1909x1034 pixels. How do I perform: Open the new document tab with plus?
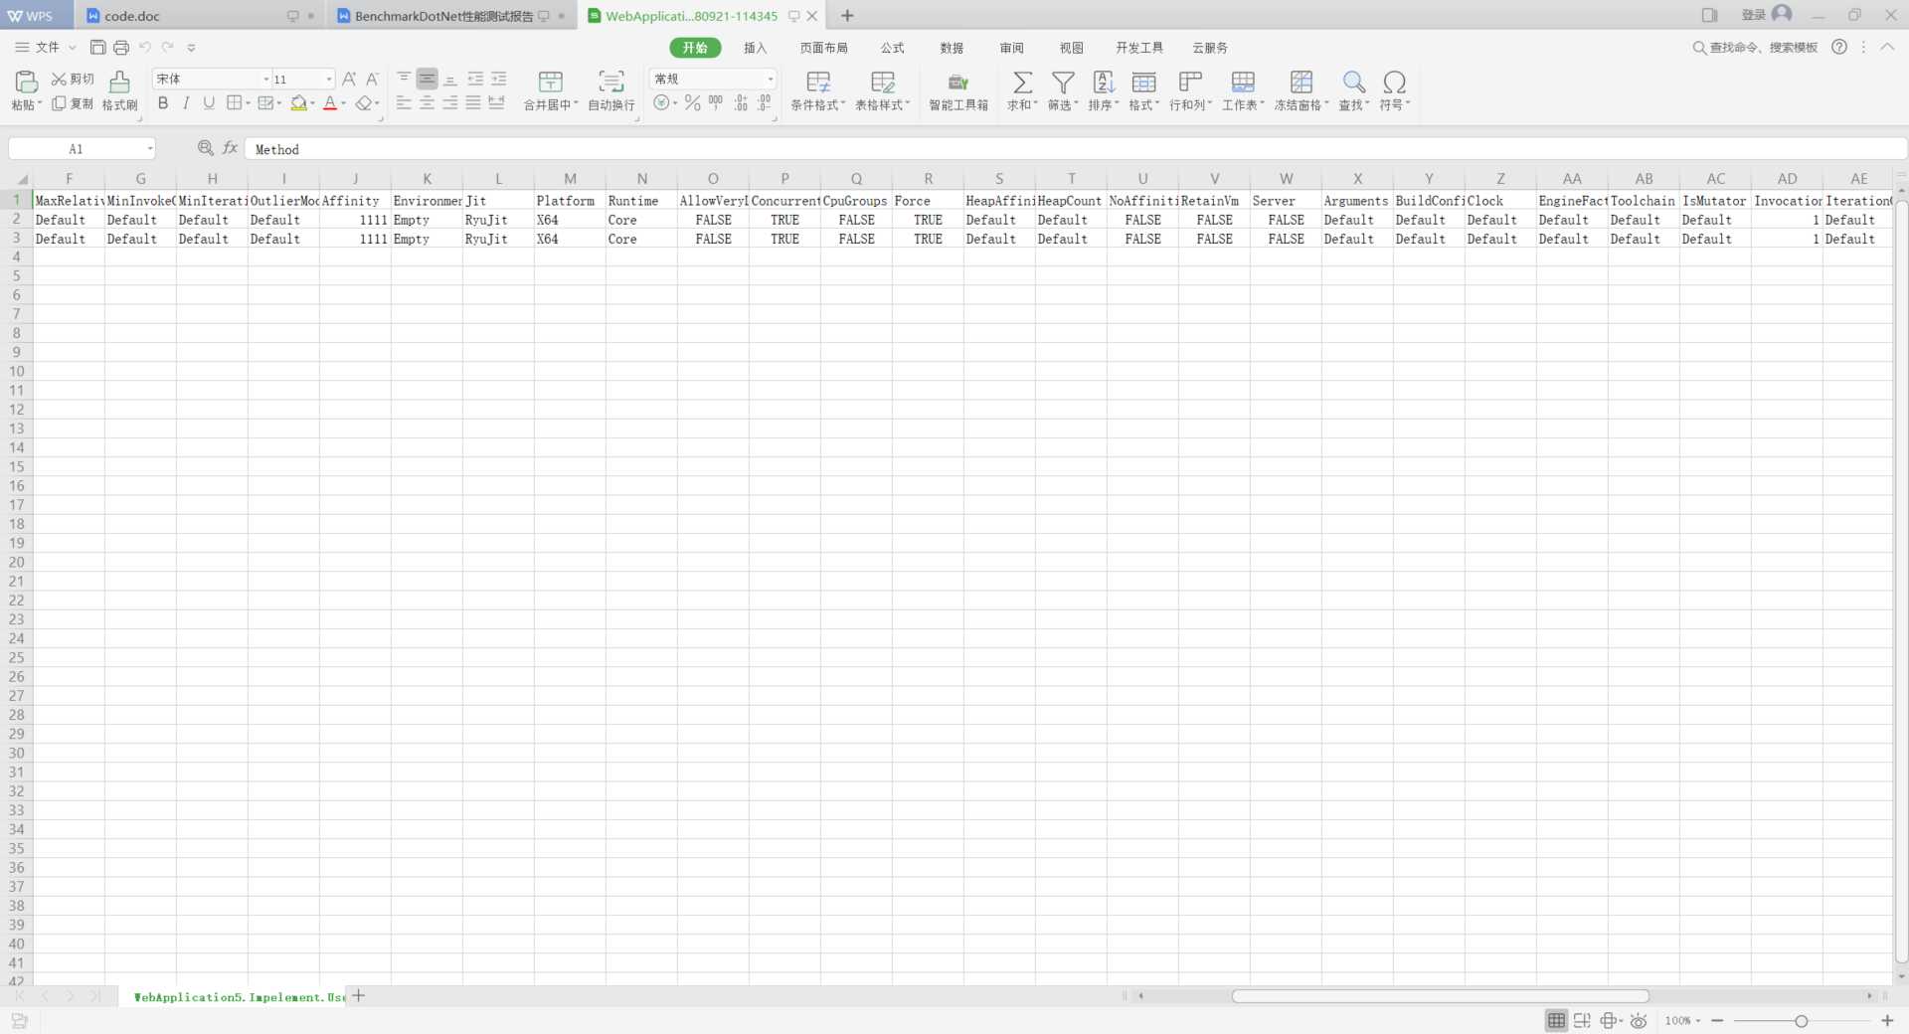click(847, 16)
